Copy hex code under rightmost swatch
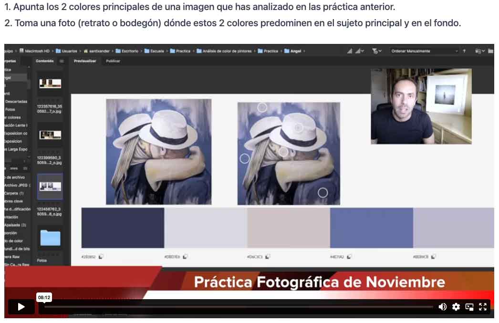Viewport: 499px width, 323px height. 434,257
